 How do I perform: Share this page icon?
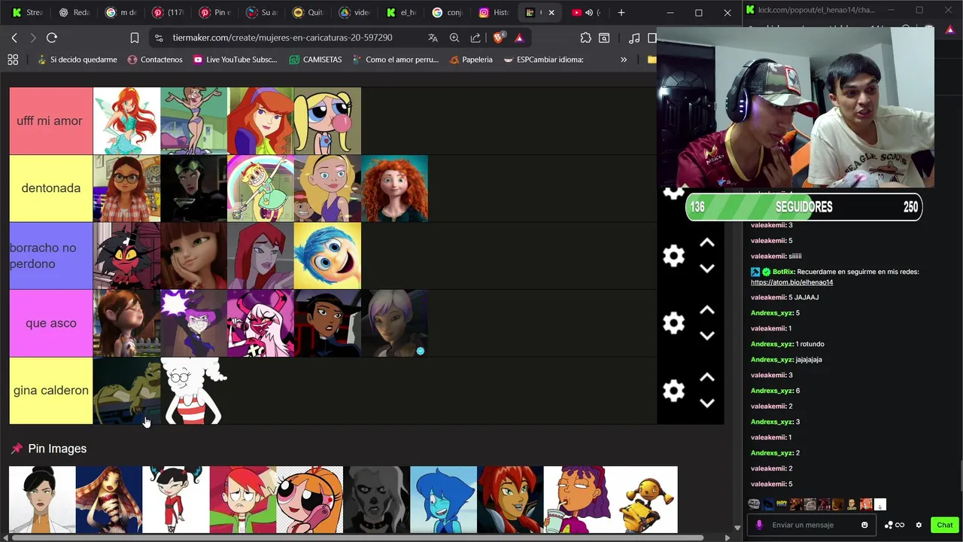coord(475,38)
